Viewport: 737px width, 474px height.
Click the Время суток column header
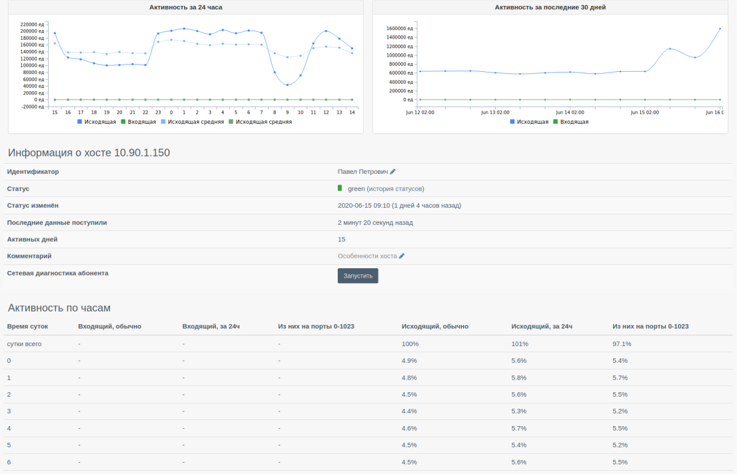(27, 326)
